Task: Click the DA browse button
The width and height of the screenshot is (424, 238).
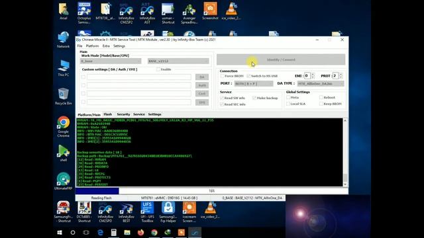Action: [x=202, y=77]
